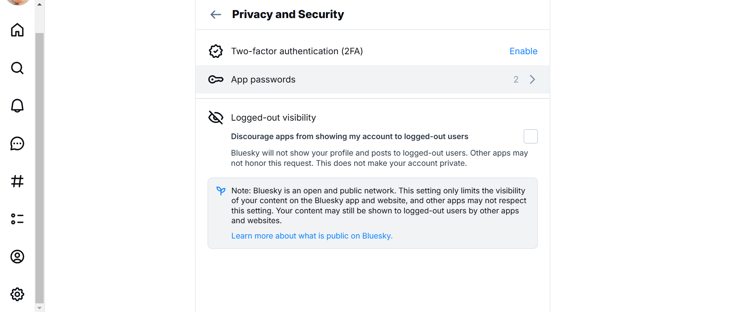Open Lists icon in sidebar

17,219
